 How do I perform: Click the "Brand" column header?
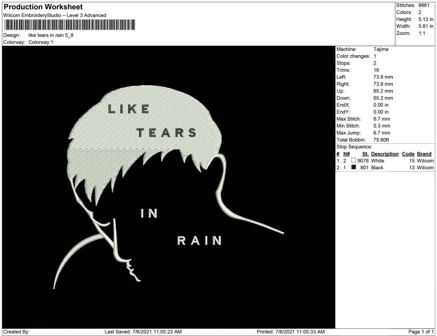click(424, 154)
